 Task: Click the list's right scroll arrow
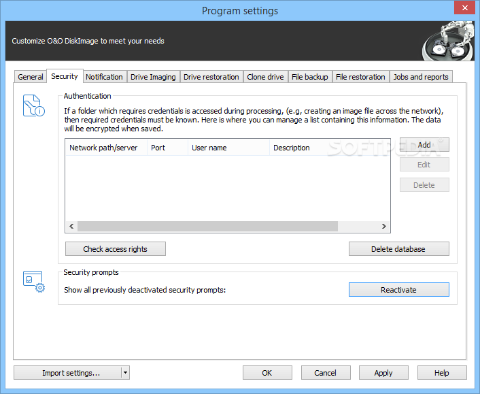pos(384,226)
